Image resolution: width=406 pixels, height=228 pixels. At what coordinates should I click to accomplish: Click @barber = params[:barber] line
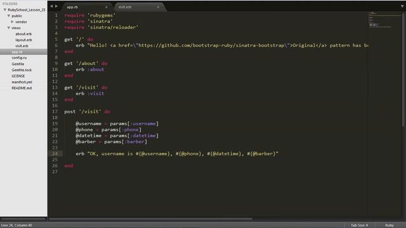pos(112,142)
